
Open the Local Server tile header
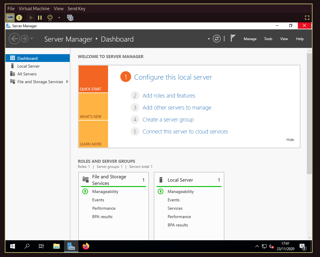[189, 180]
